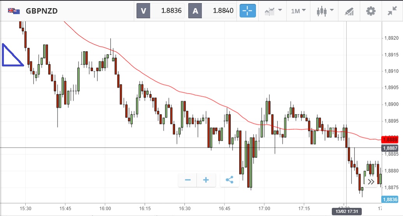Screen dimensions: 403x216
Task: Click the GBPNZD symbol name
Action: click(x=42, y=11)
